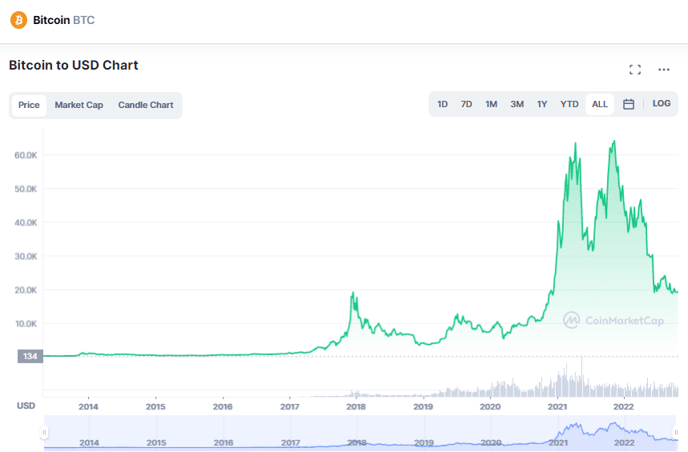Click the 60.0K axis label
The width and height of the screenshot is (688, 452).
tap(26, 155)
